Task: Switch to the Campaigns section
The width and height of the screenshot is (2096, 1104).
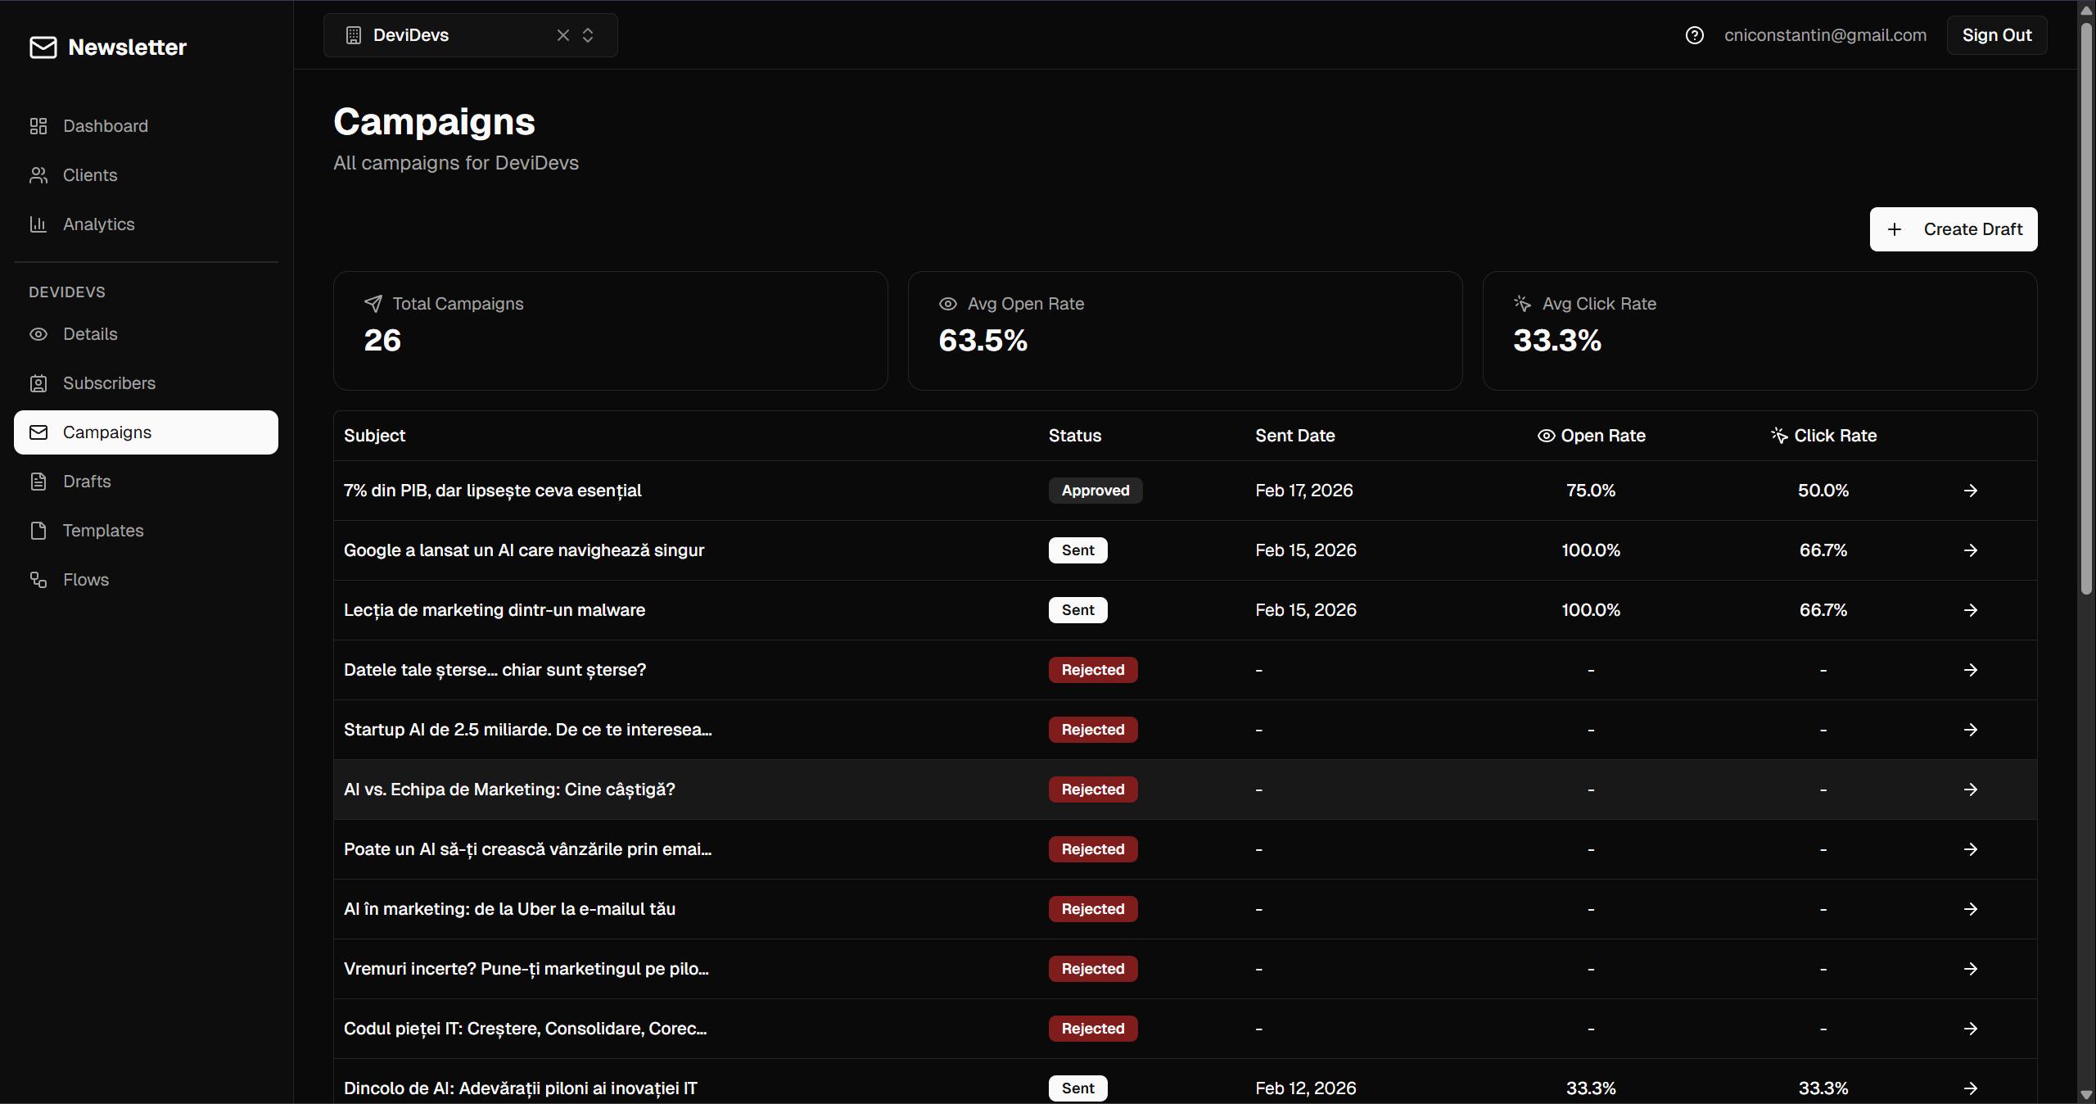Action: click(107, 432)
